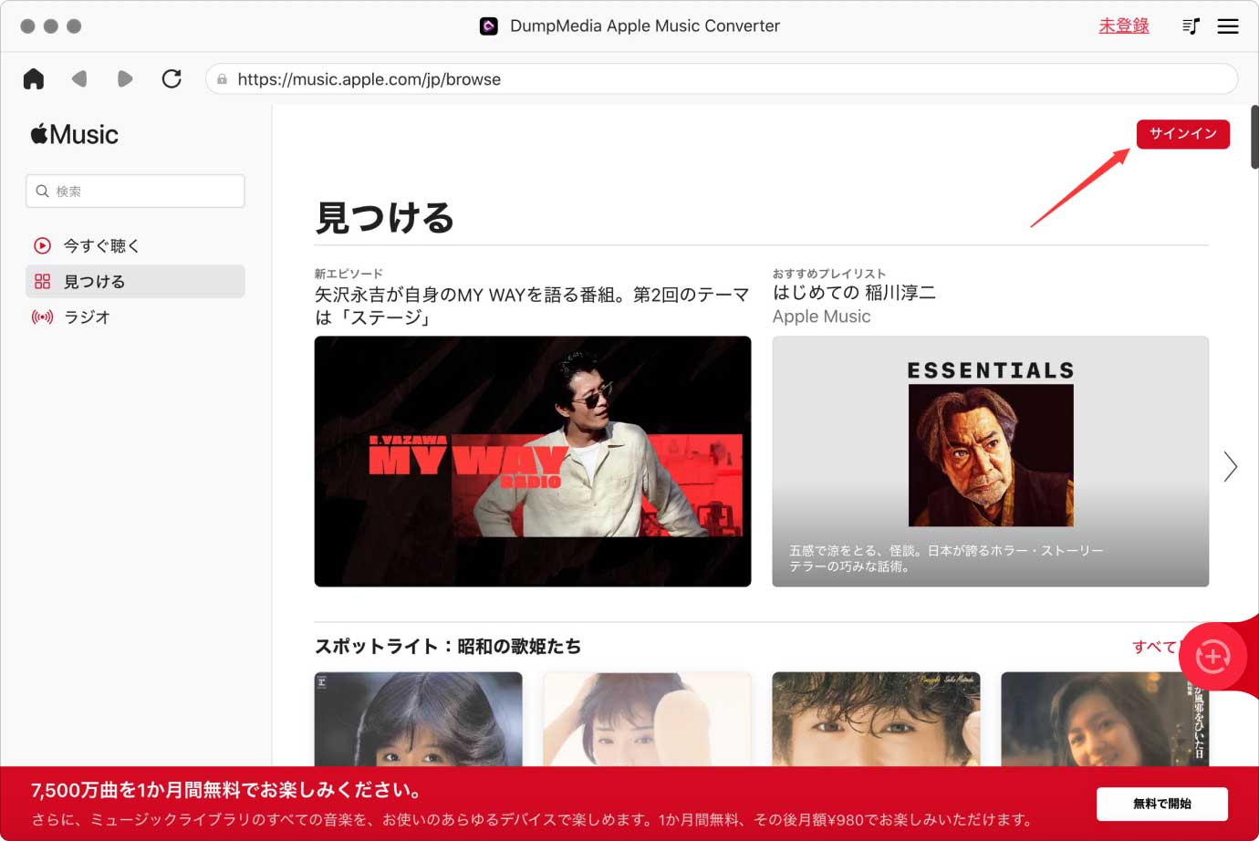Click the Home icon in toolbar
Screen dimensions: 1259x841
[34, 79]
